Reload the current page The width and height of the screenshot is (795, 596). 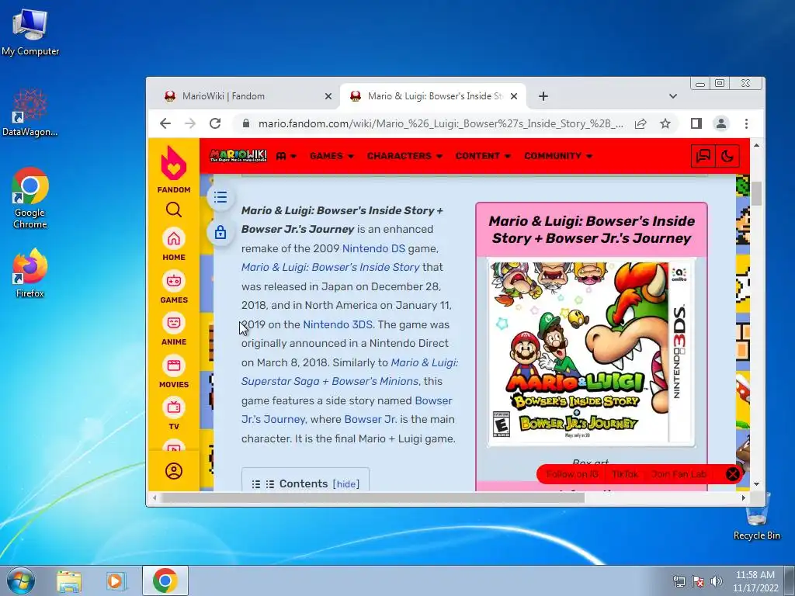click(x=215, y=123)
